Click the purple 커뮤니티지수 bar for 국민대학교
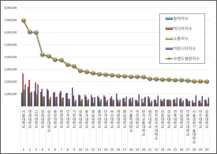Image resolution: width=217 pixels, height=154 pixels. (x=139, y=100)
